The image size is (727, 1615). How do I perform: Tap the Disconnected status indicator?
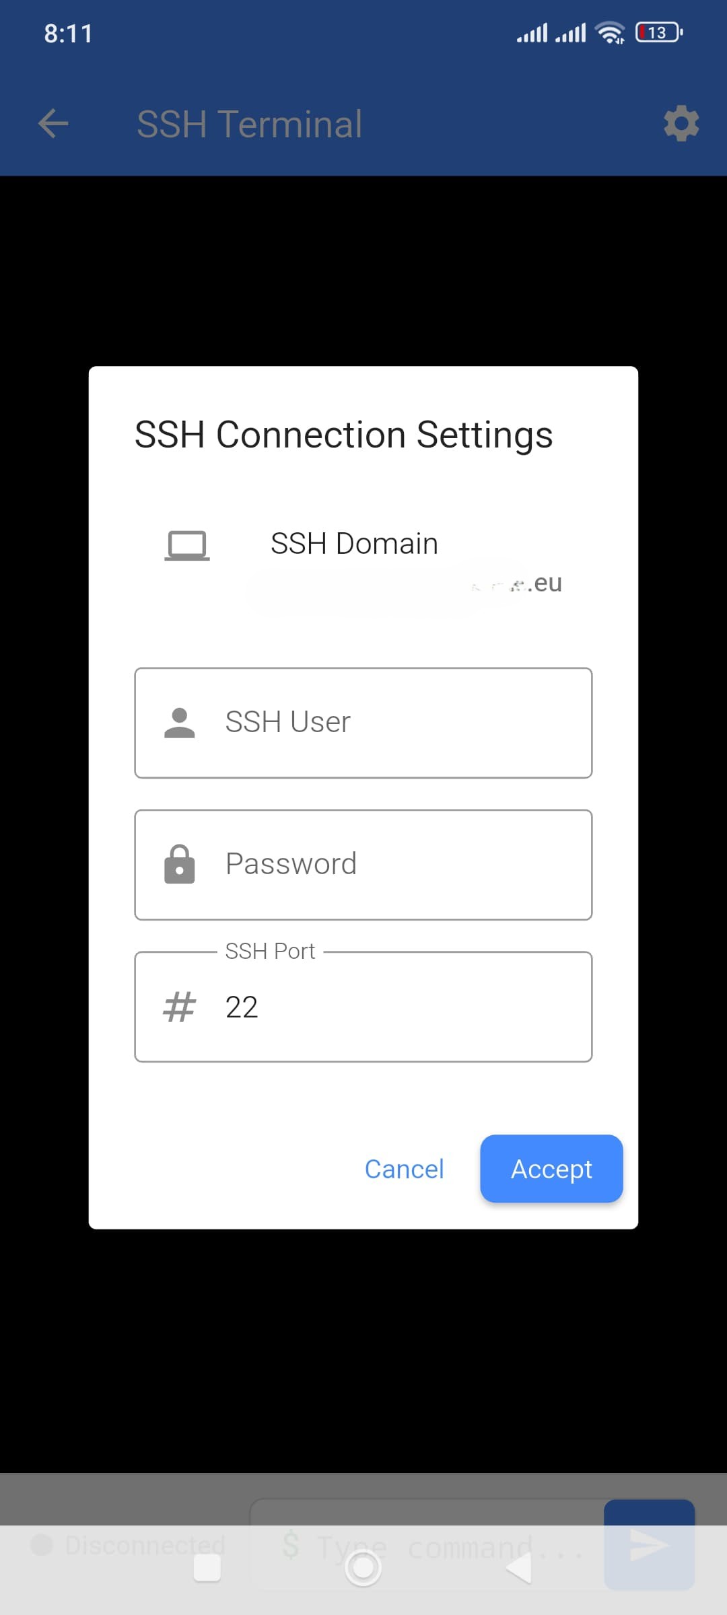click(128, 1545)
